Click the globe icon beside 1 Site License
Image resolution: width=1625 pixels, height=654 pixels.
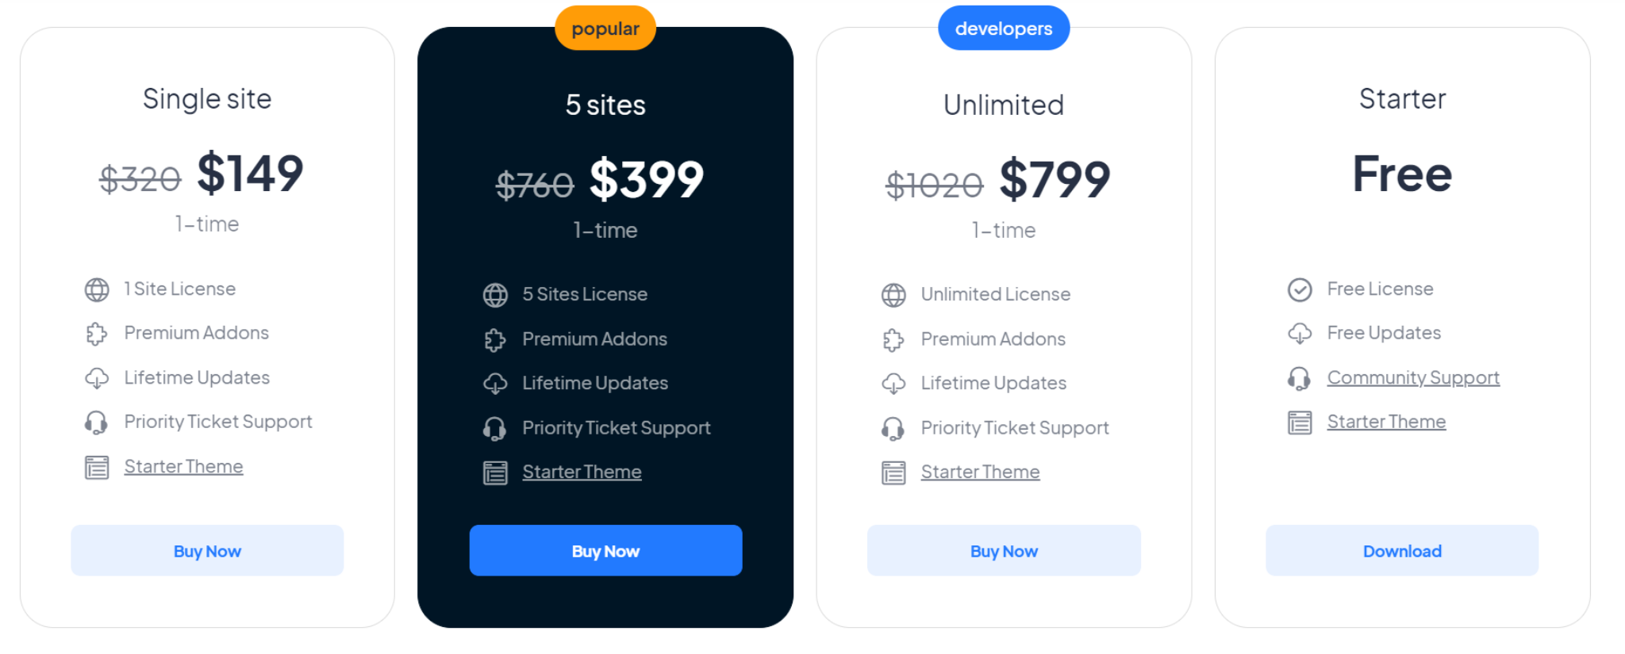coord(97,290)
